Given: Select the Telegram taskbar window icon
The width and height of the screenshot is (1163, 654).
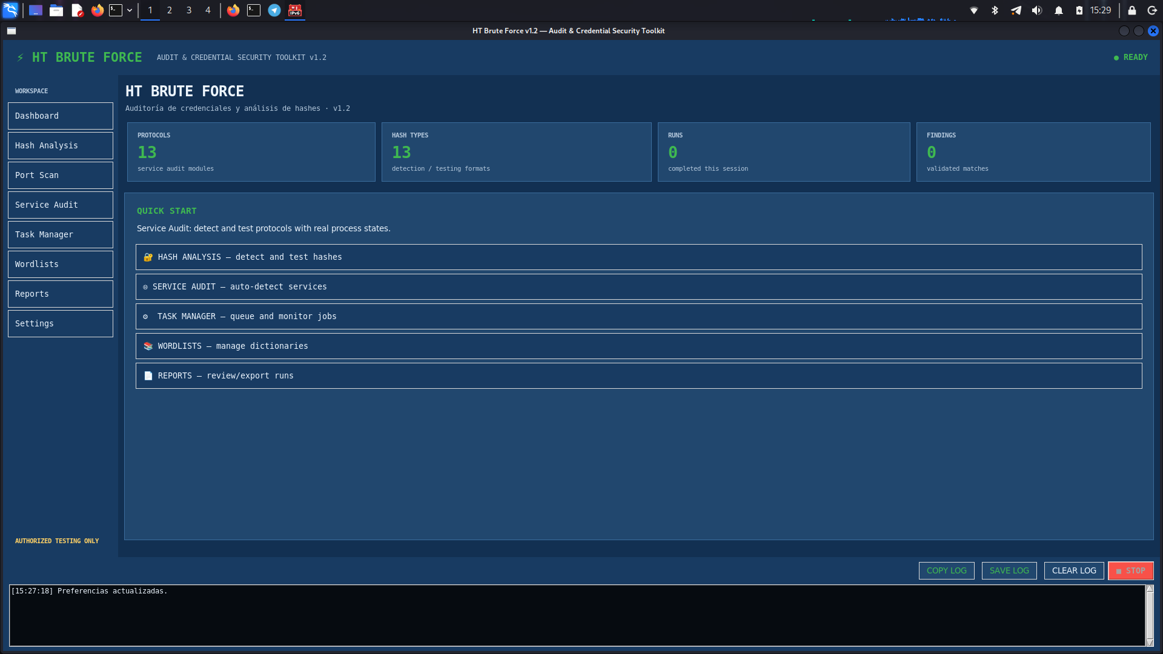Looking at the screenshot, I should point(274,10).
